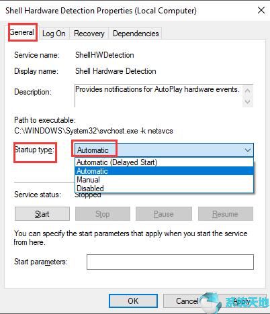Click the Start service button

click(x=42, y=214)
